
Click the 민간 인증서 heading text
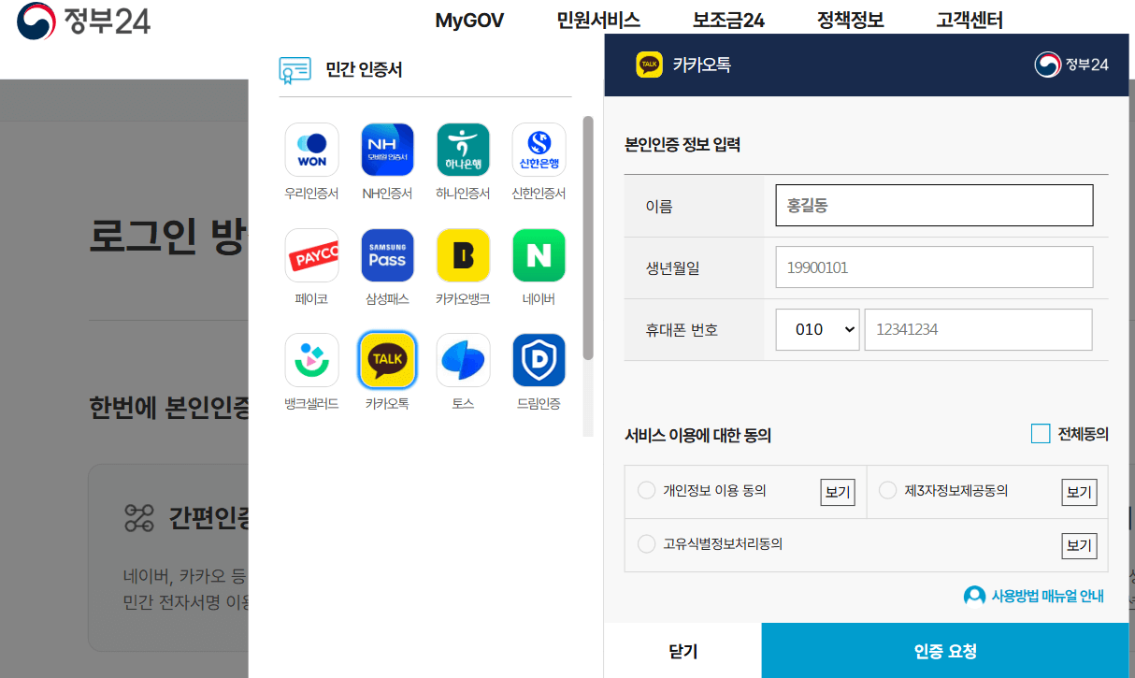(364, 69)
